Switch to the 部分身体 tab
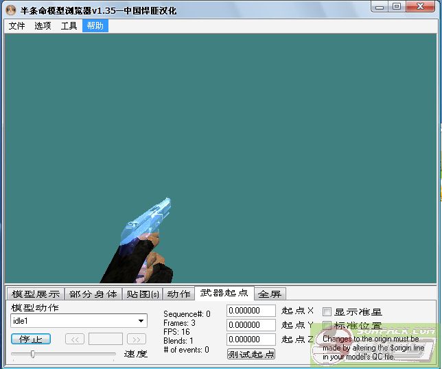This screenshot has width=442, height=369. (x=93, y=294)
